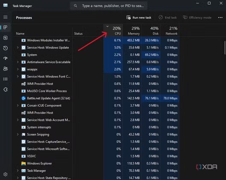Expand the Antimalware Service Executable entry

(17, 62)
